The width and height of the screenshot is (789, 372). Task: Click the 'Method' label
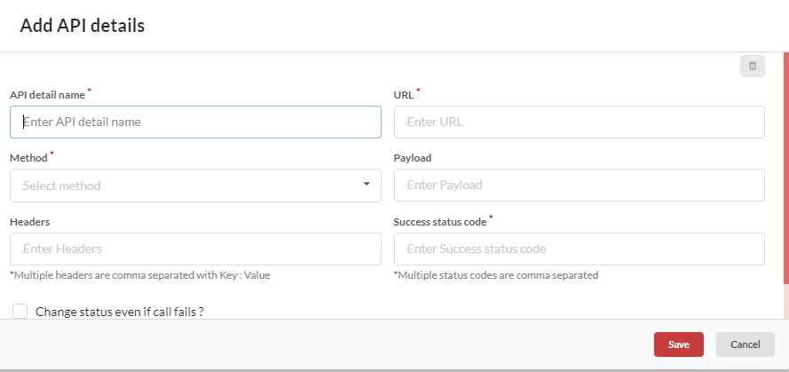click(x=28, y=157)
